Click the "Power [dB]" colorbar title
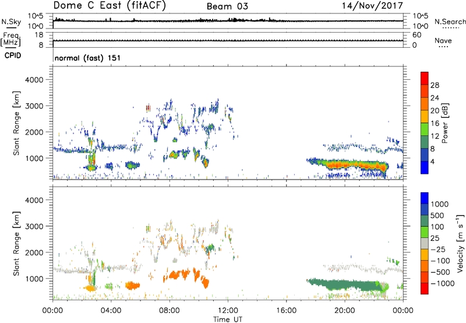The image size is (466, 323). click(444, 123)
